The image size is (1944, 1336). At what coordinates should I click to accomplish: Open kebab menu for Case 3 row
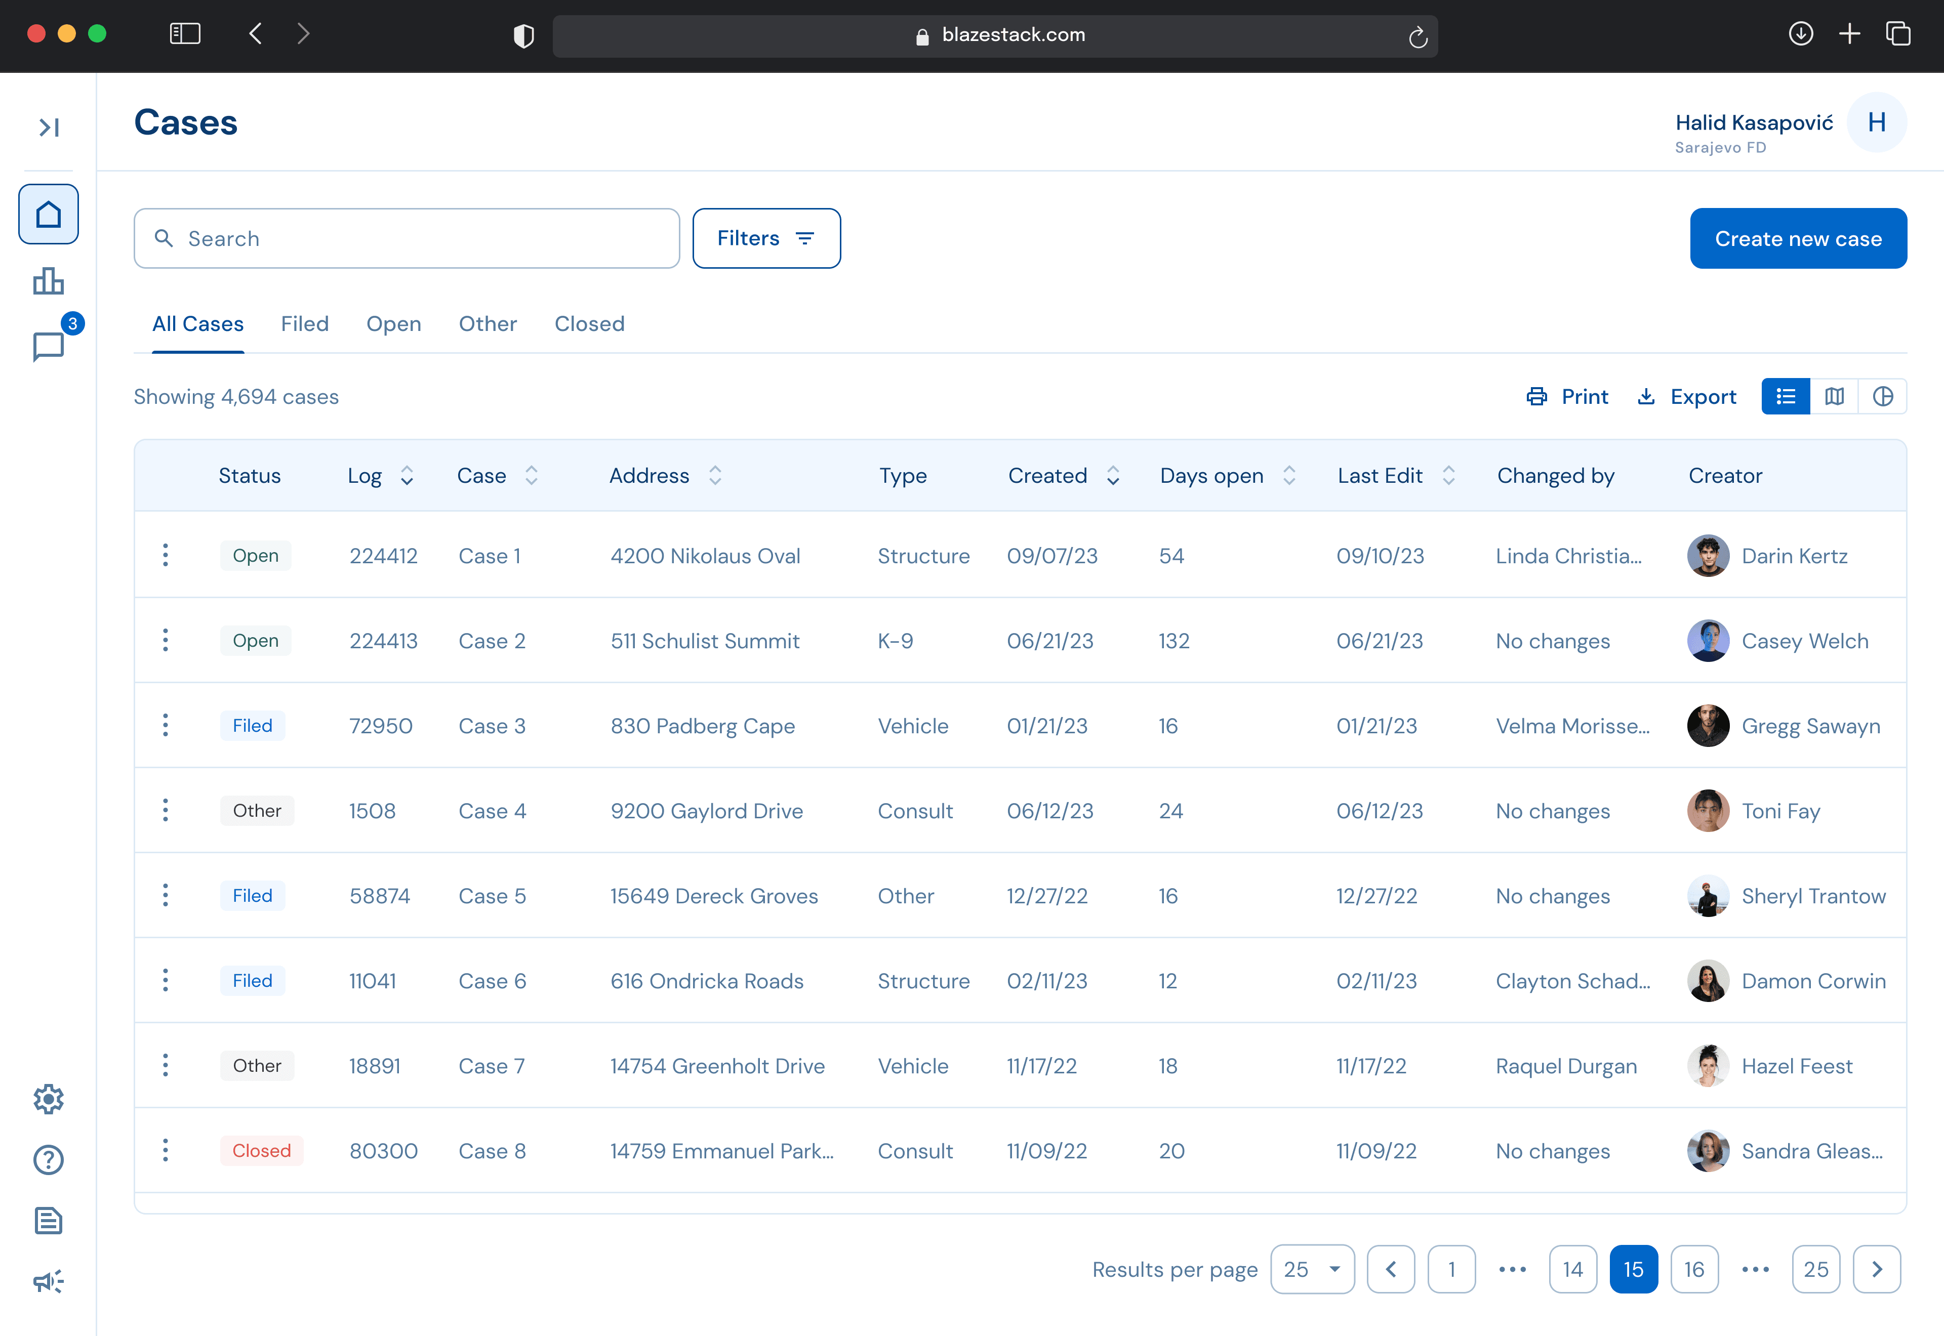pos(166,725)
